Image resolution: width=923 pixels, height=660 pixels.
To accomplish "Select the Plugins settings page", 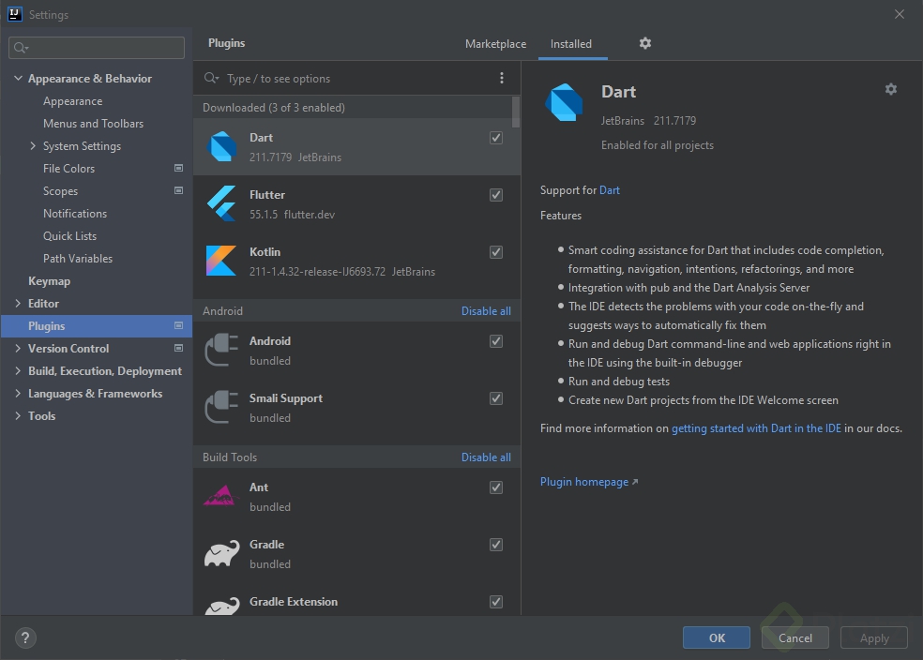I will click(x=97, y=326).
